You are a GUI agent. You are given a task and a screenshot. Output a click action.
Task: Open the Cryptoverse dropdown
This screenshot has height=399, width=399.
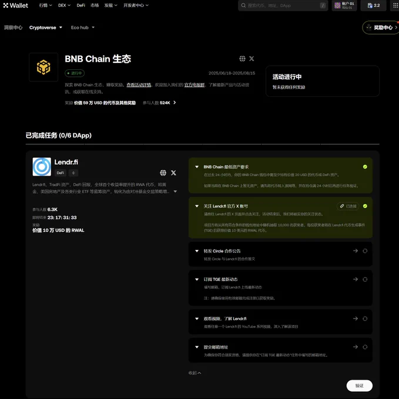46,28
